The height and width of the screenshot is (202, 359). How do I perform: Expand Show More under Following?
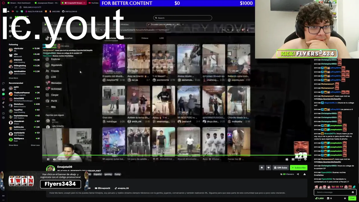13,78
